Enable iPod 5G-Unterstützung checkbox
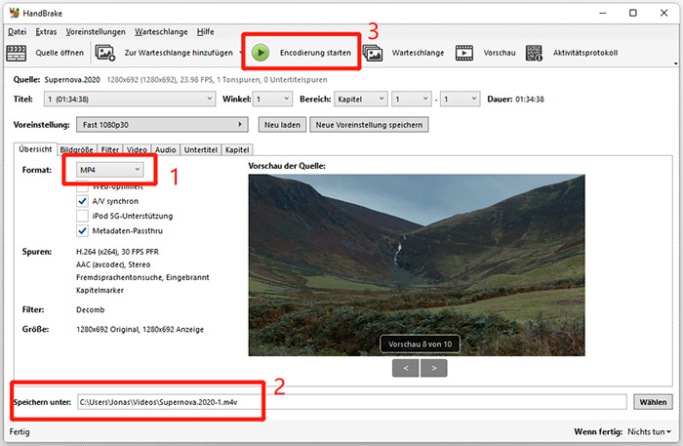The image size is (683, 446). 83,216
